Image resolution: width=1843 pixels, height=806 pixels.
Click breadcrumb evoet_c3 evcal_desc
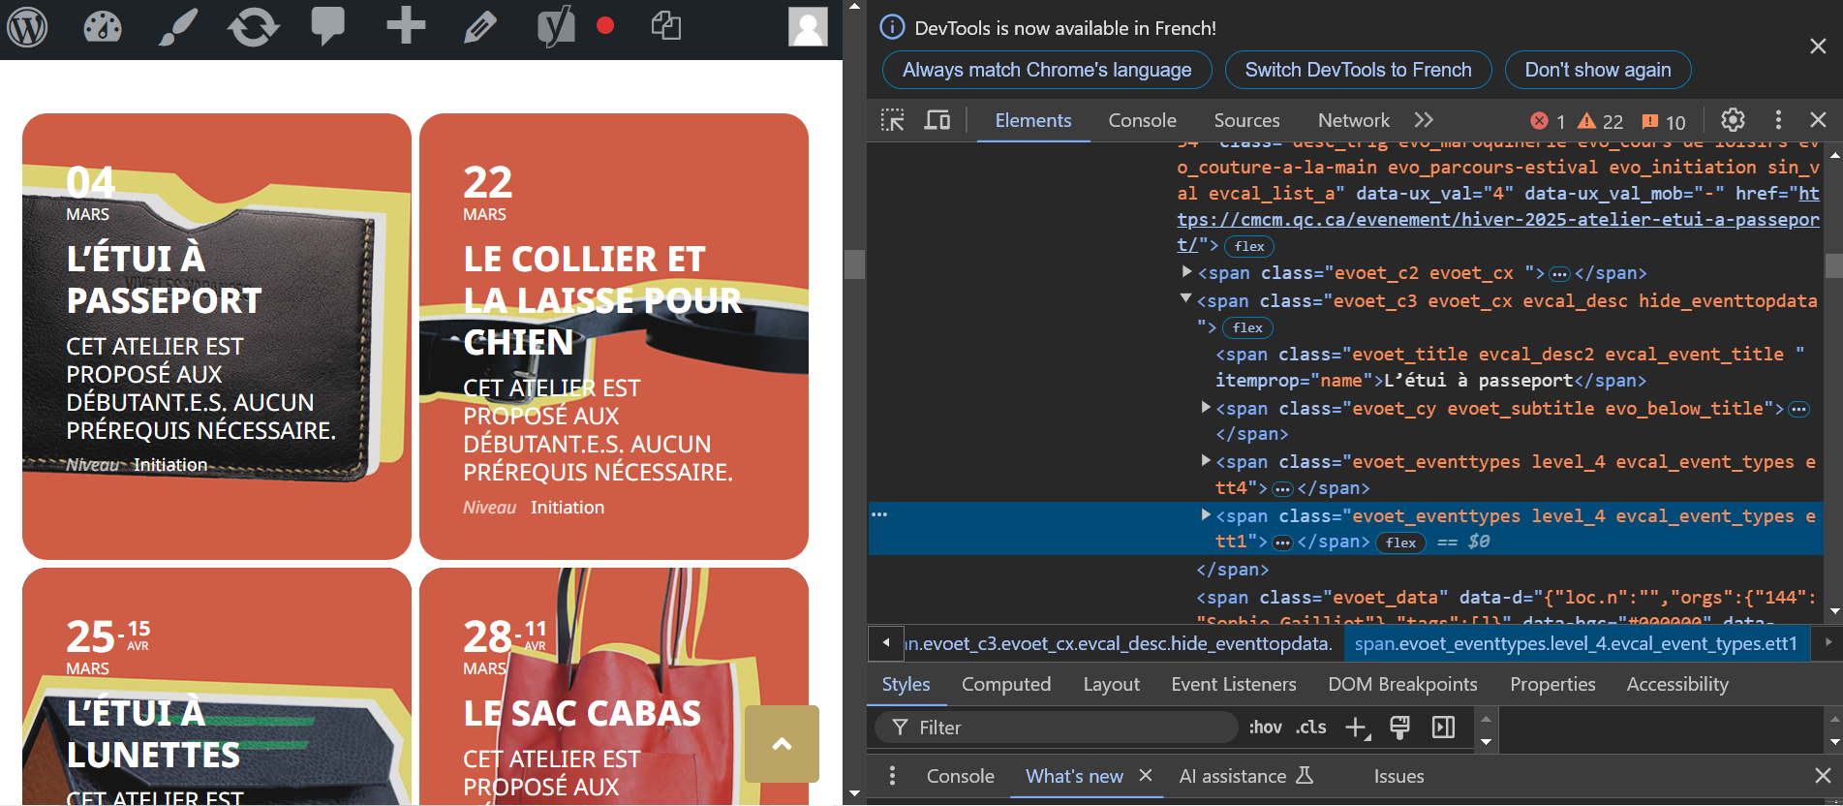click(x=1118, y=643)
